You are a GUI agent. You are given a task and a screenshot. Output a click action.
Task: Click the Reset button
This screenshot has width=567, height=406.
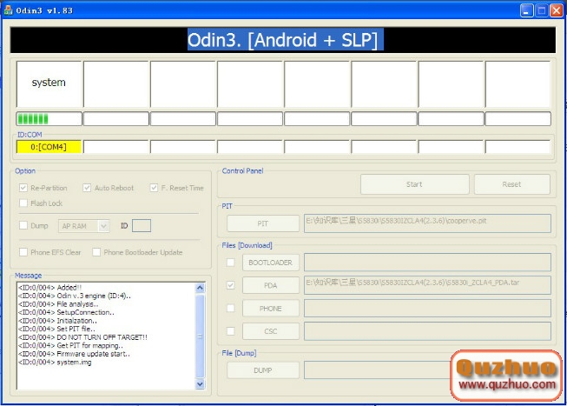pos(511,184)
